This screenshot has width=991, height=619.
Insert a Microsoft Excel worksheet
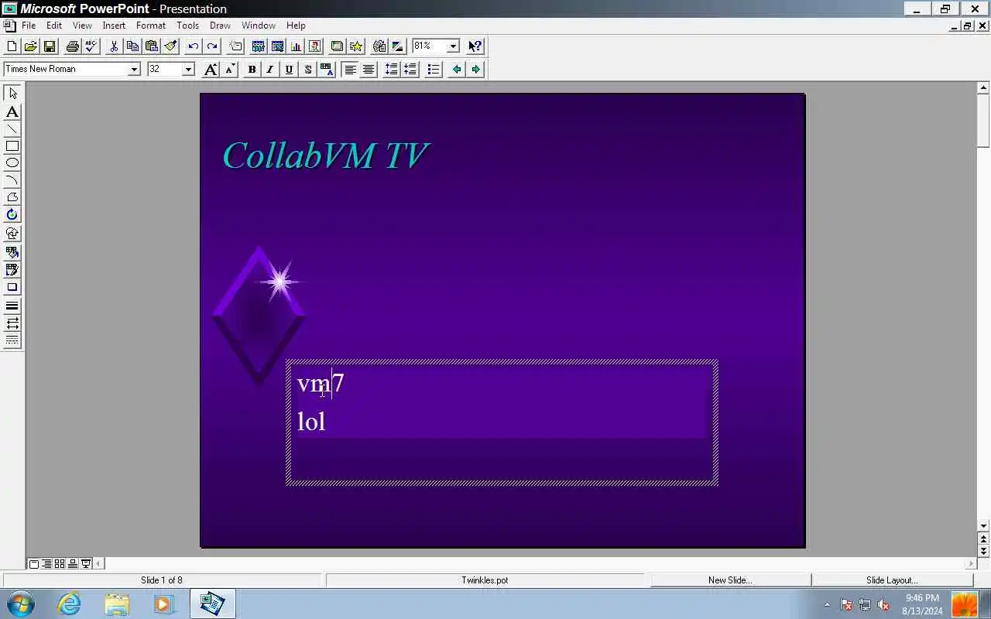277,46
